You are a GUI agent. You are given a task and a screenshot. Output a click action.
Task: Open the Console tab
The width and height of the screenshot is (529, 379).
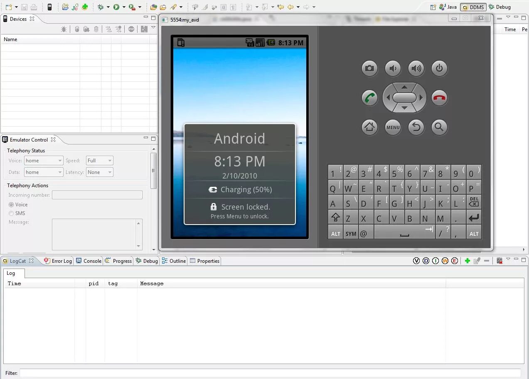click(x=89, y=261)
